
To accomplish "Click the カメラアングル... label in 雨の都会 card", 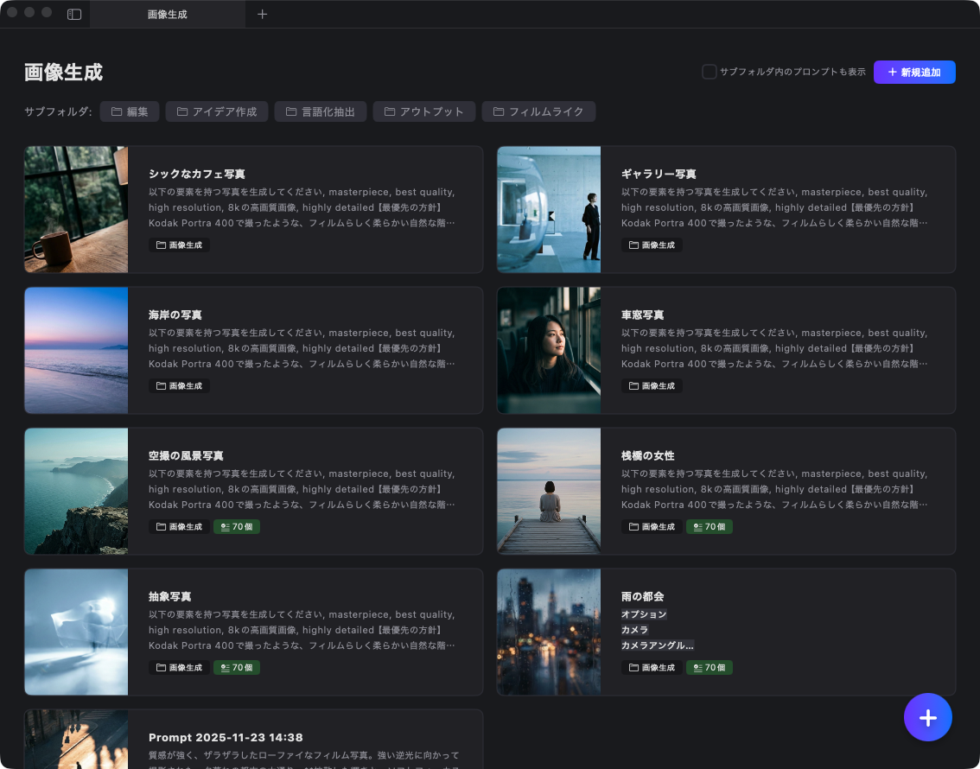I will (658, 646).
